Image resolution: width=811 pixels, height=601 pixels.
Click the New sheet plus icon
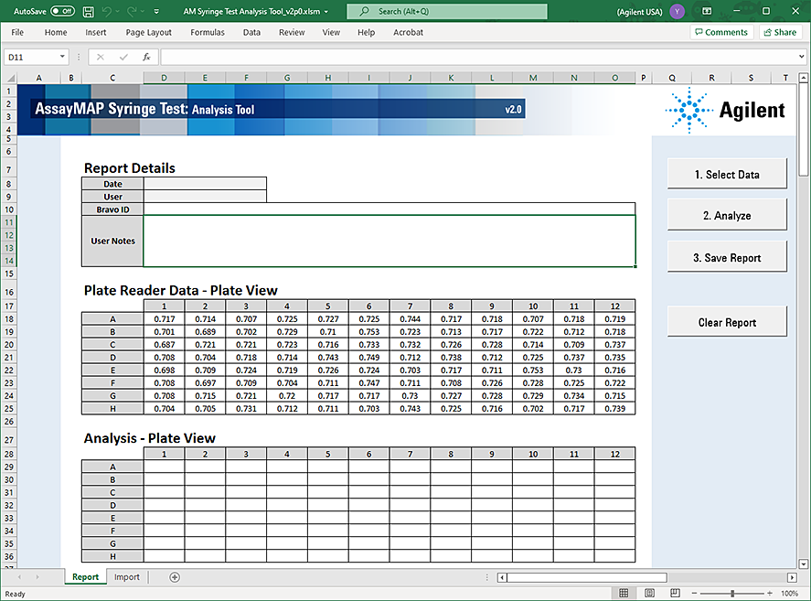click(x=175, y=577)
